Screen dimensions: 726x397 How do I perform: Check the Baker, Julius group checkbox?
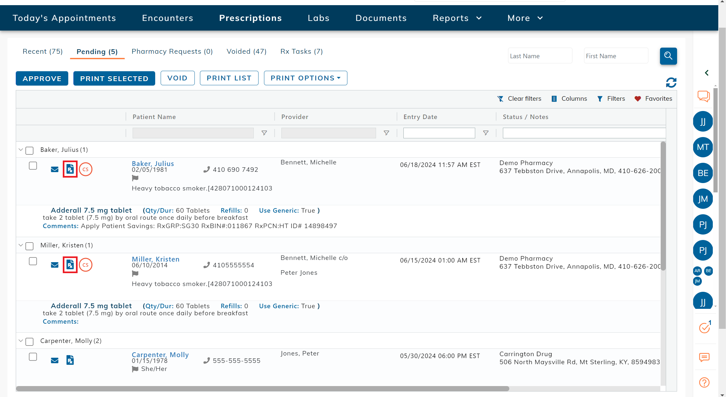coord(29,150)
